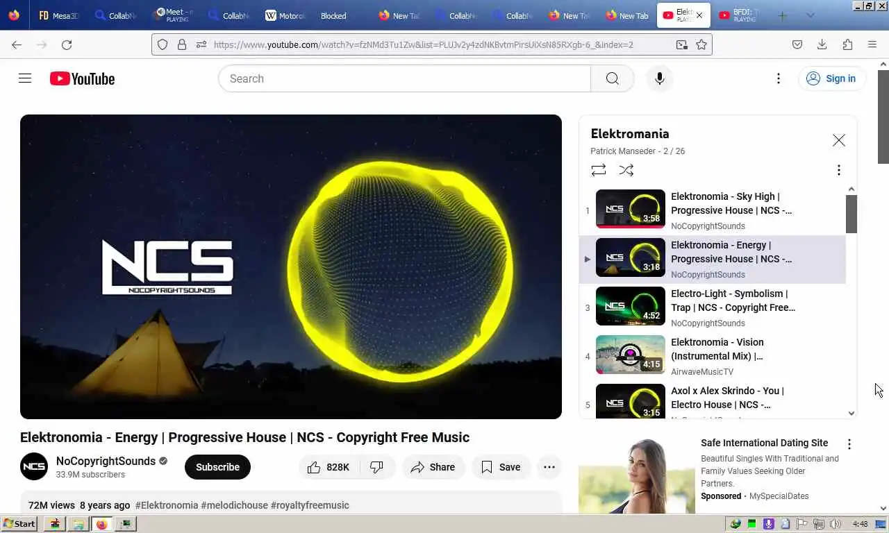Screen dimensions: 889x533
Task: Toggle playlist loop
Action: coord(599,170)
